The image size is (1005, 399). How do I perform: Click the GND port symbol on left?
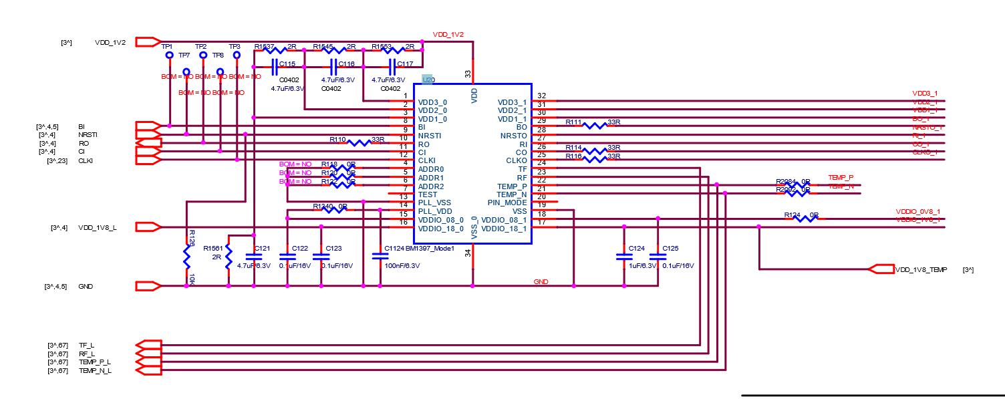pos(148,286)
